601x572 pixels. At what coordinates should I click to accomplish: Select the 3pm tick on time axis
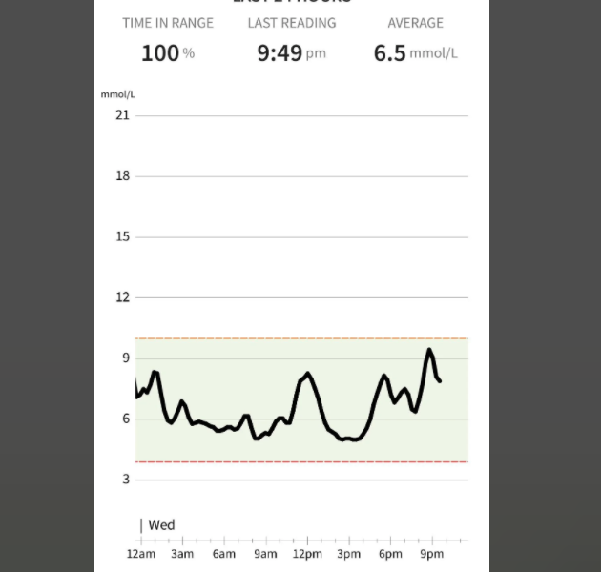[x=349, y=554]
